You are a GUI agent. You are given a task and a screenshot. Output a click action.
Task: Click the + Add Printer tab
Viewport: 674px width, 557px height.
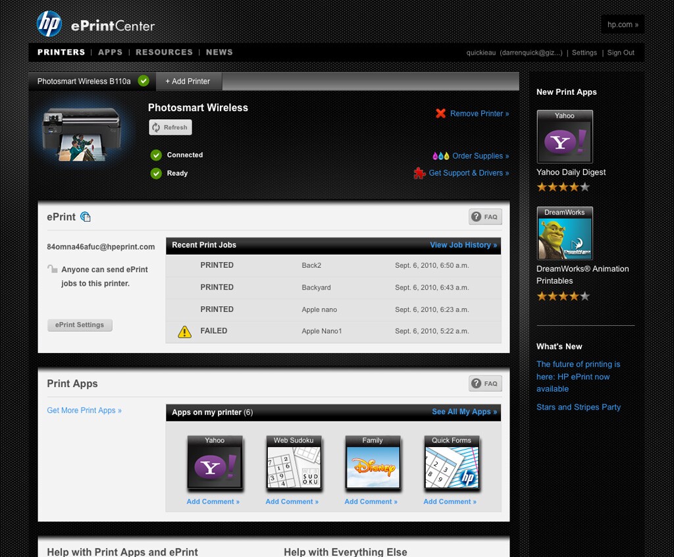188,81
